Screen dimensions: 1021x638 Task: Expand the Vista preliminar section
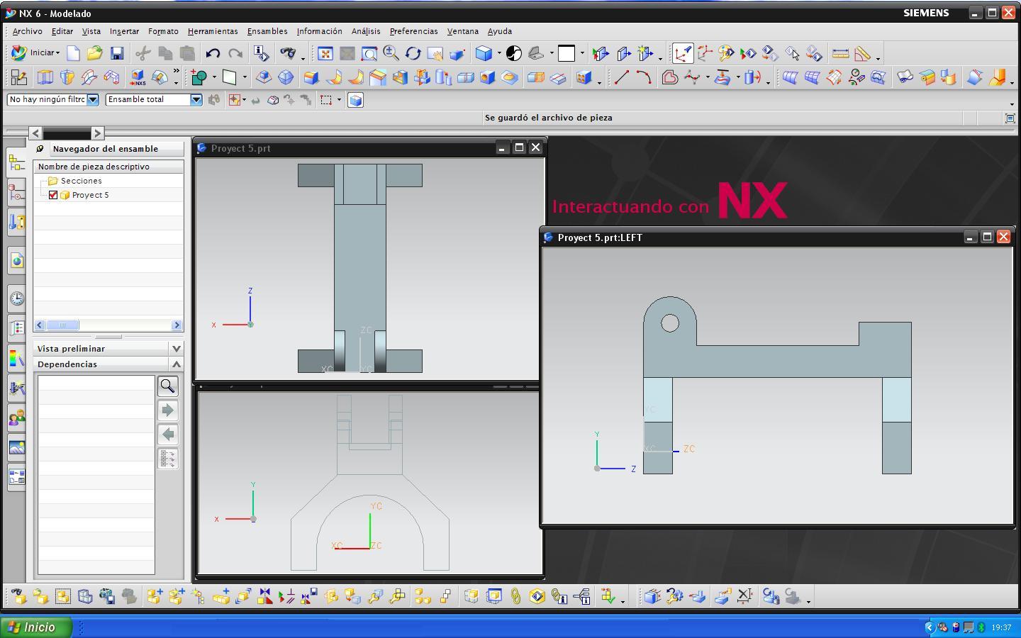click(177, 349)
